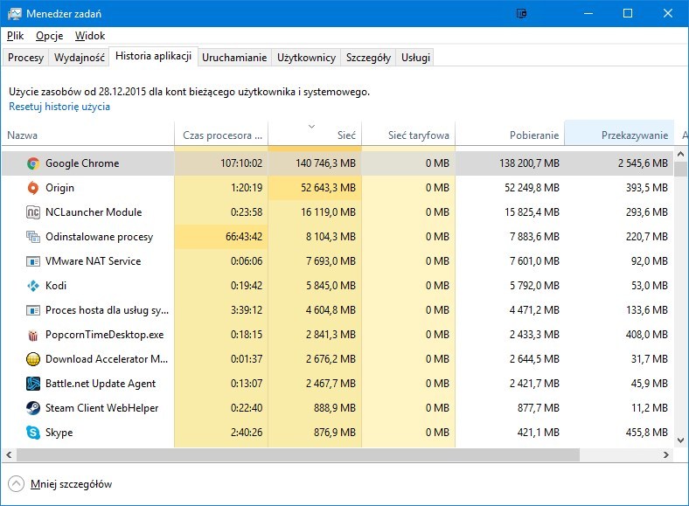Click the 888,9 MB network cell
Screen dimensions: 689x506
[315, 408]
